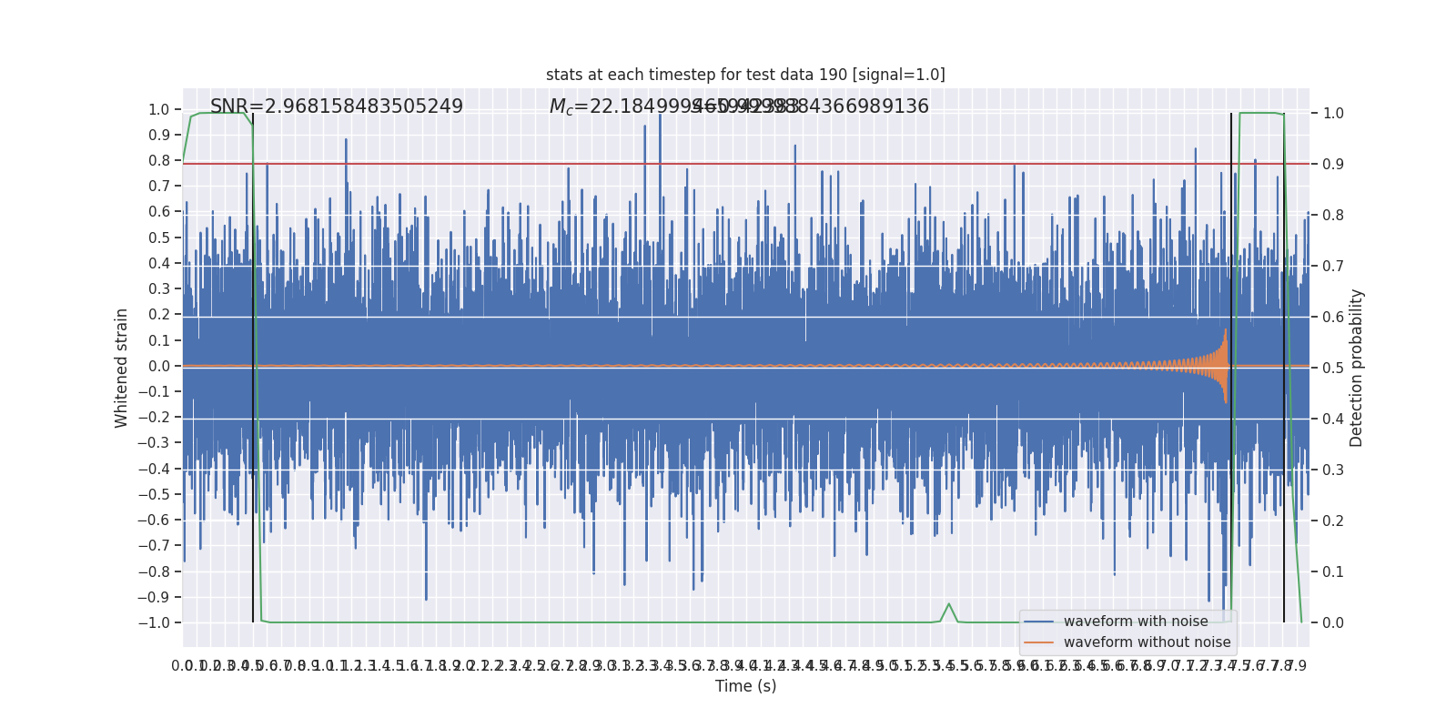The height and width of the screenshot is (728, 1456).
Task: Click Detection probability tick label 0.8
Action: coord(1333,215)
